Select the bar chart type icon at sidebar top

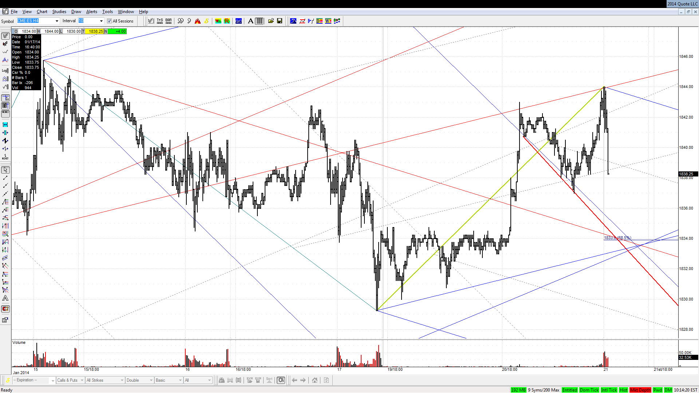click(5, 36)
